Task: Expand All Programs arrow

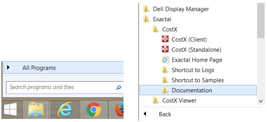Action: tap(8, 68)
